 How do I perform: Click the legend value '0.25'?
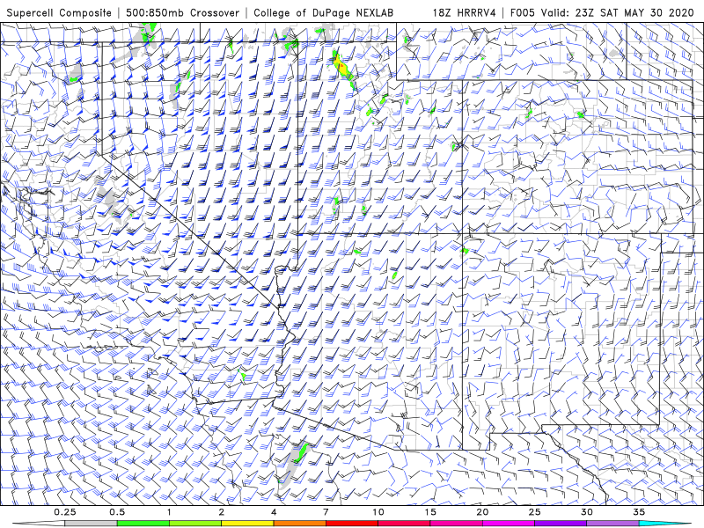[x=65, y=512]
